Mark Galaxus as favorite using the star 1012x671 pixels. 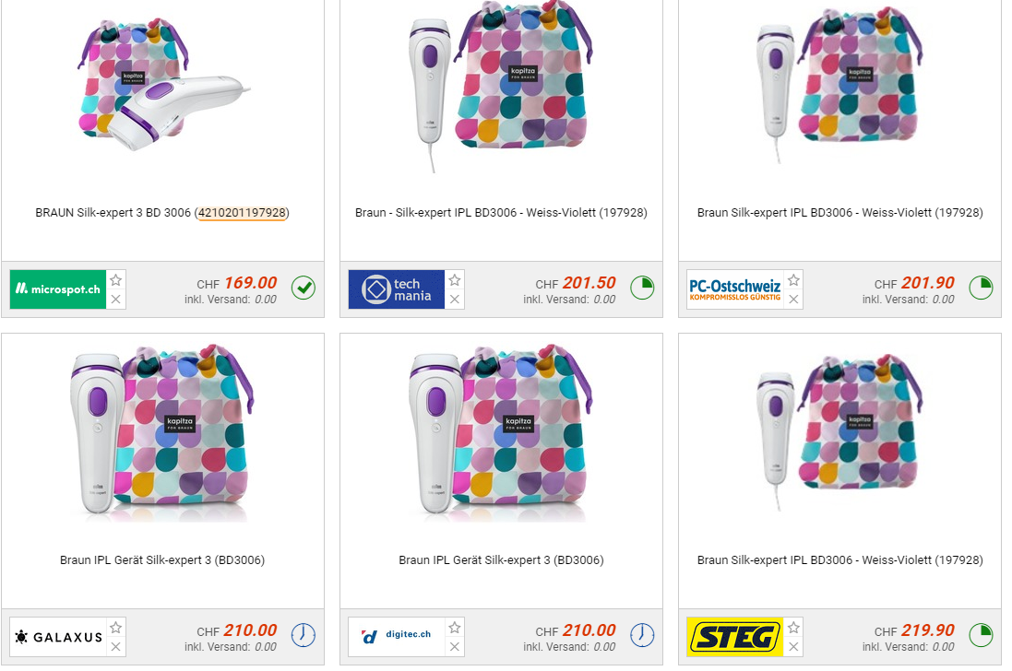pyautogui.click(x=116, y=628)
